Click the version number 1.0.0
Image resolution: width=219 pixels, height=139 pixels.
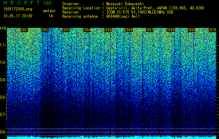[47, 3]
